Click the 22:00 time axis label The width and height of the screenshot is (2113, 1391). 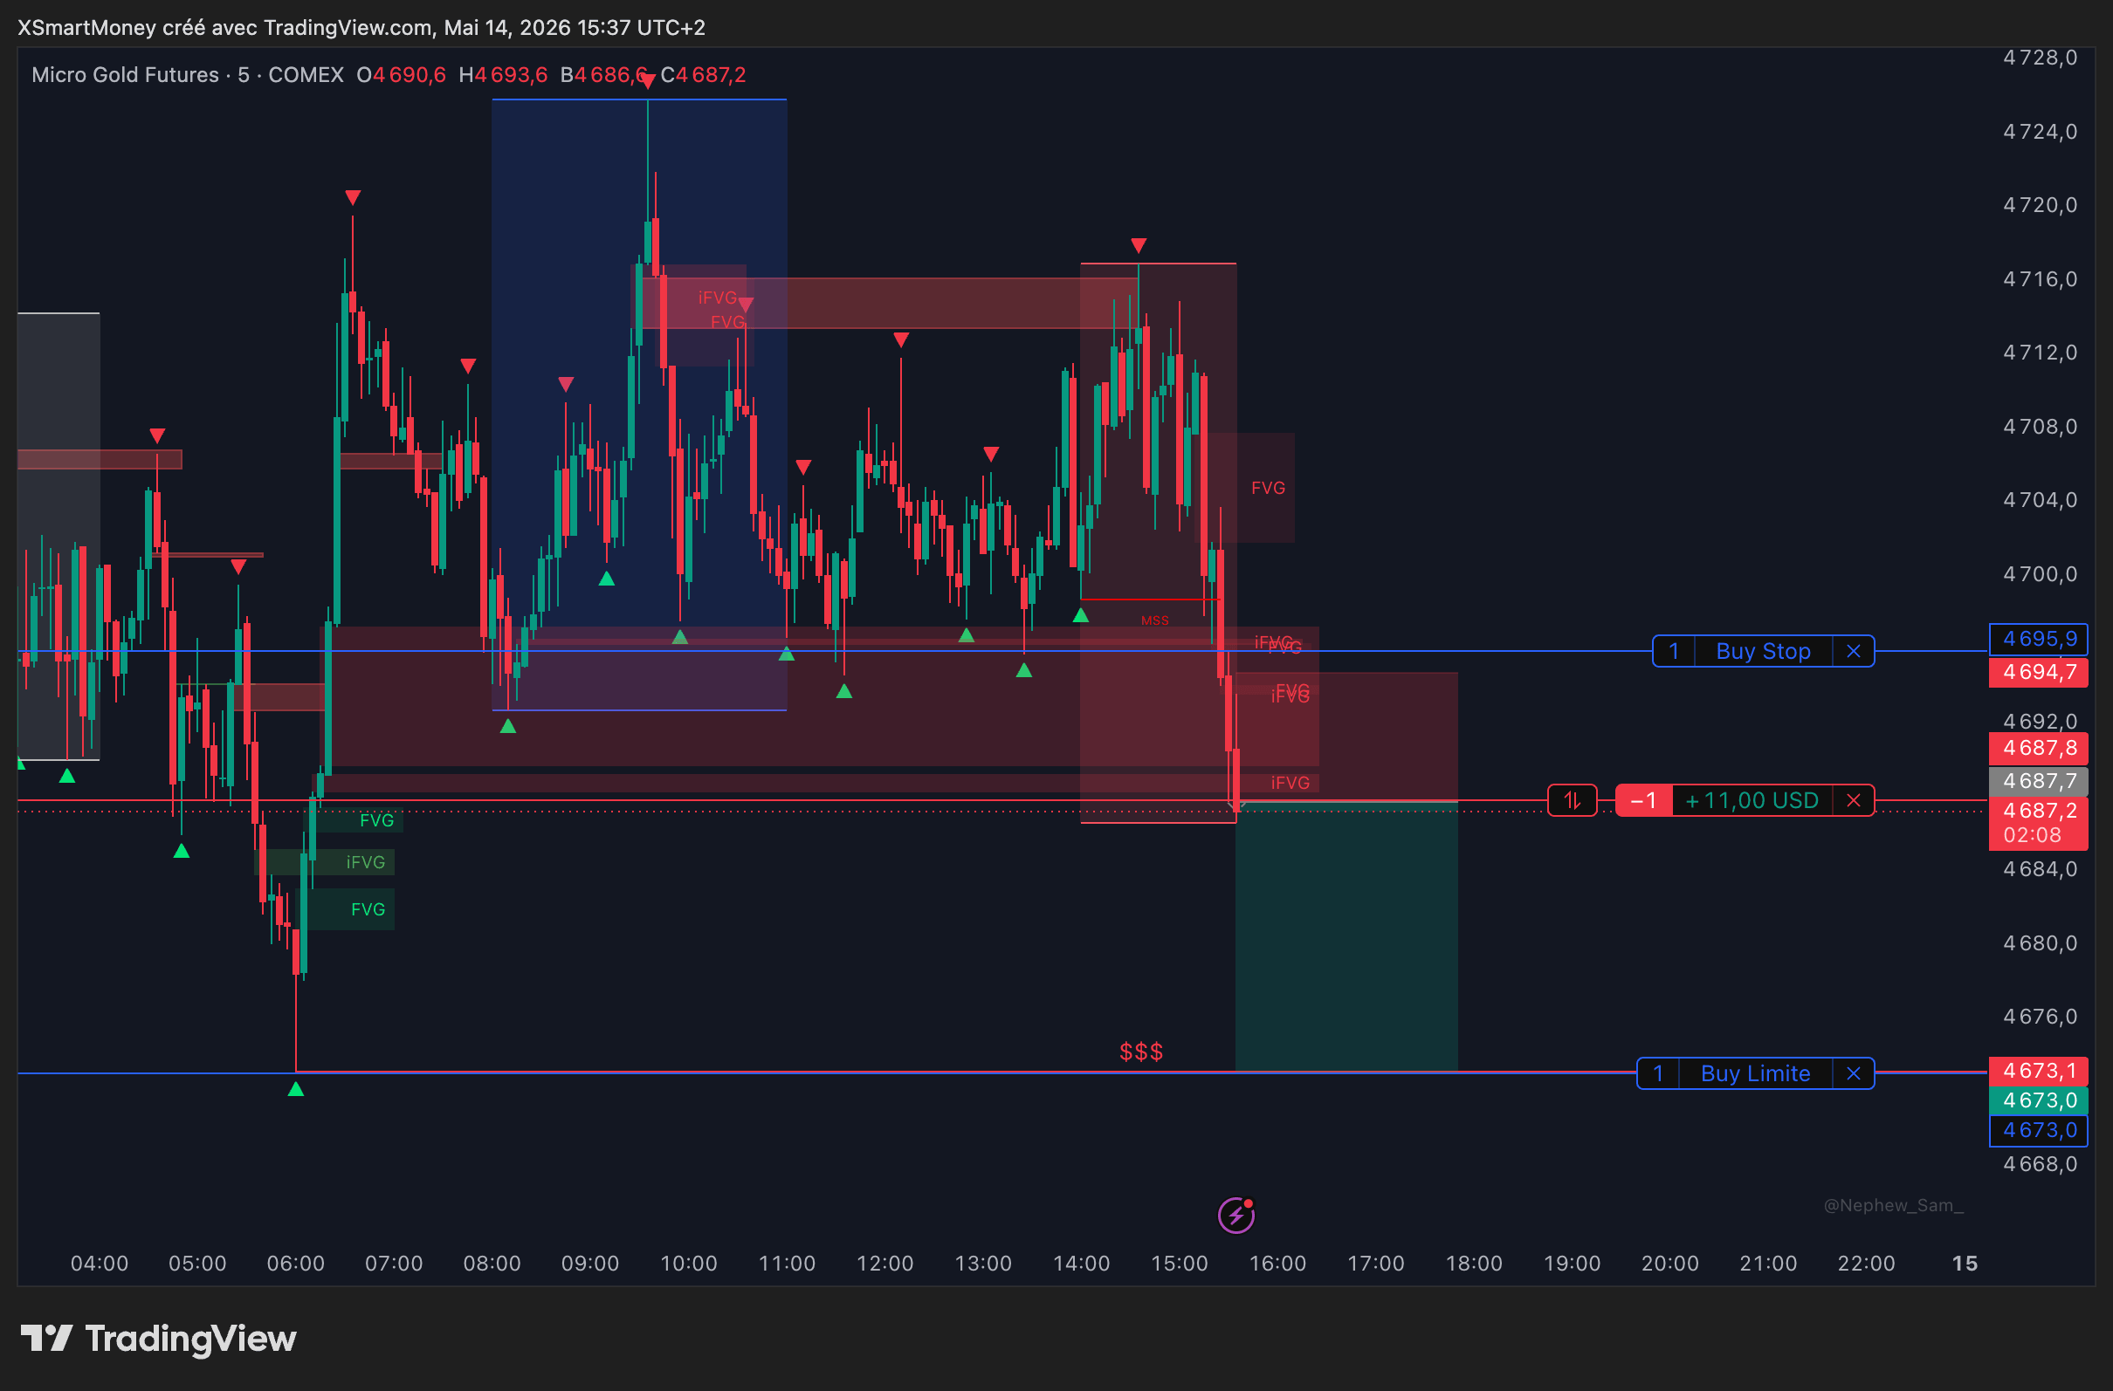(1866, 1264)
